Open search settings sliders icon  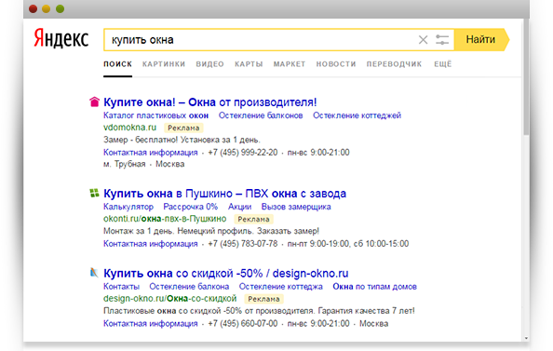tap(442, 40)
